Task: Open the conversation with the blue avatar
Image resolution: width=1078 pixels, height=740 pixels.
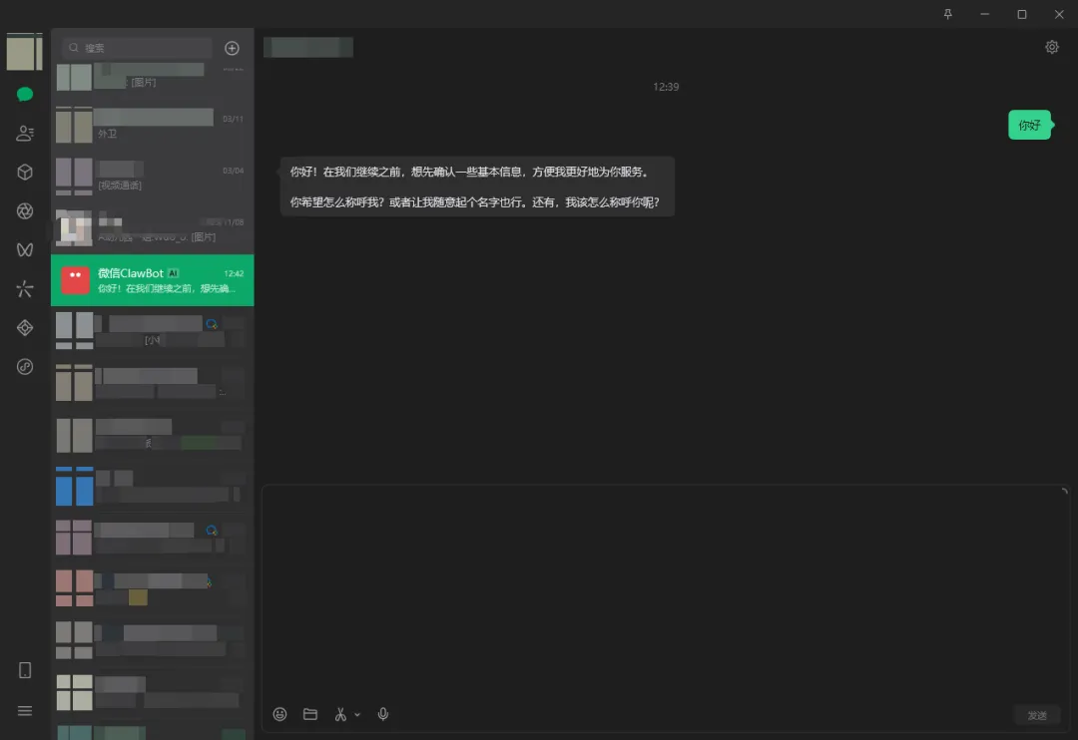Action: tap(153, 486)
